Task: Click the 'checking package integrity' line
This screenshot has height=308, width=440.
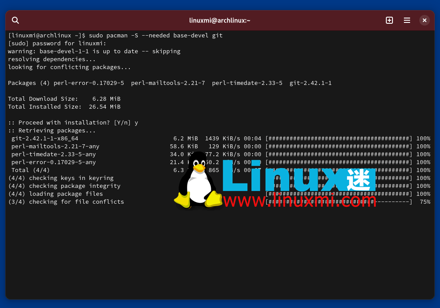Action: point(64,186)
